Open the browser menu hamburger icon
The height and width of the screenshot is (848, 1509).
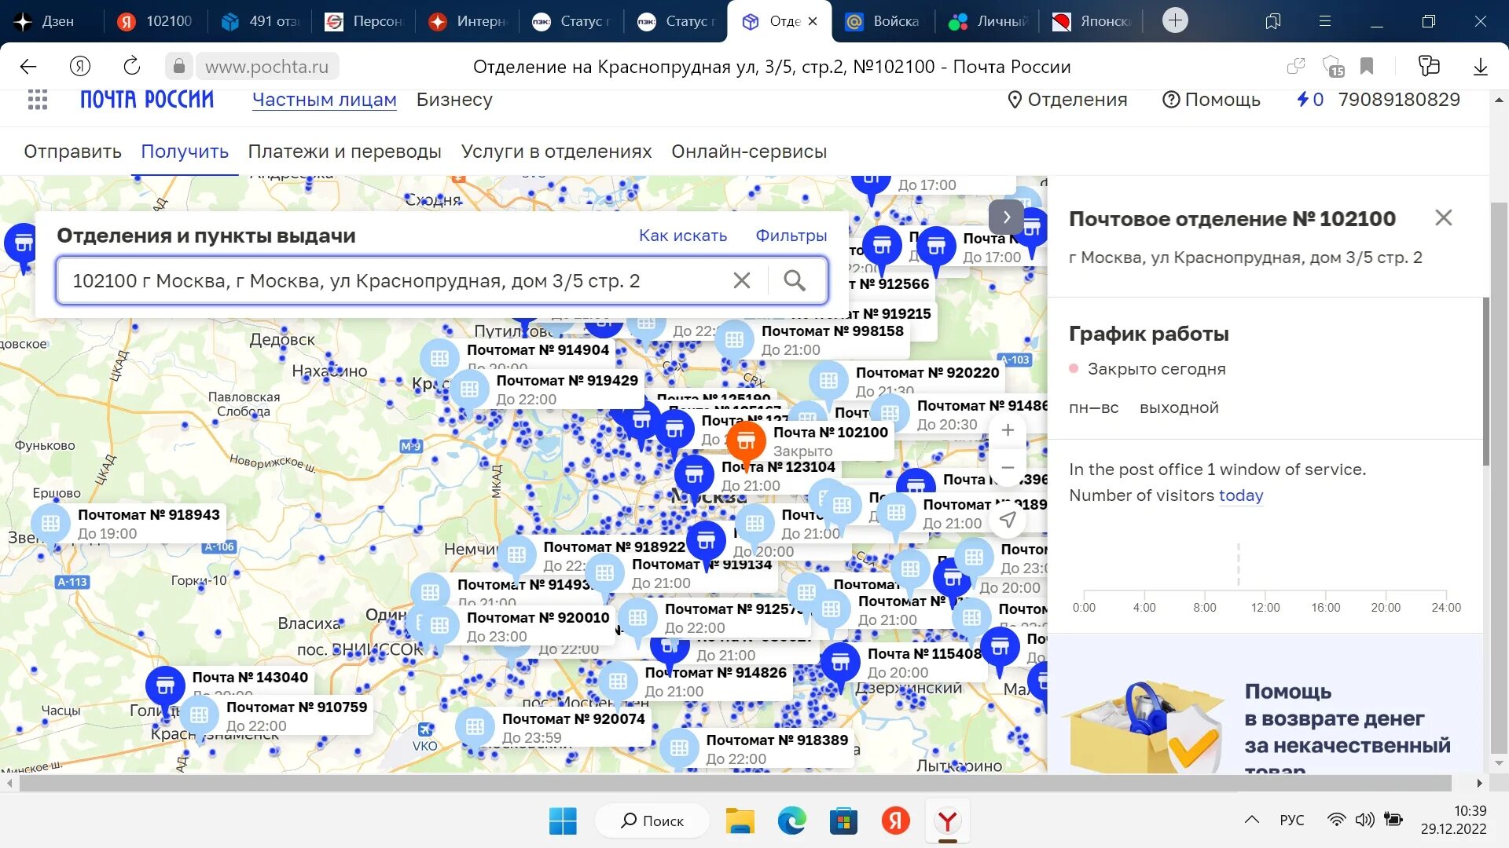[x=1325, y=21]
